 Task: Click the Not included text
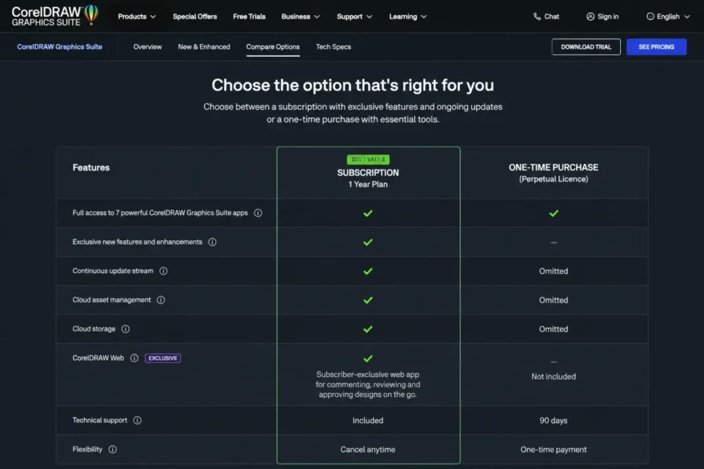[553, 376]
